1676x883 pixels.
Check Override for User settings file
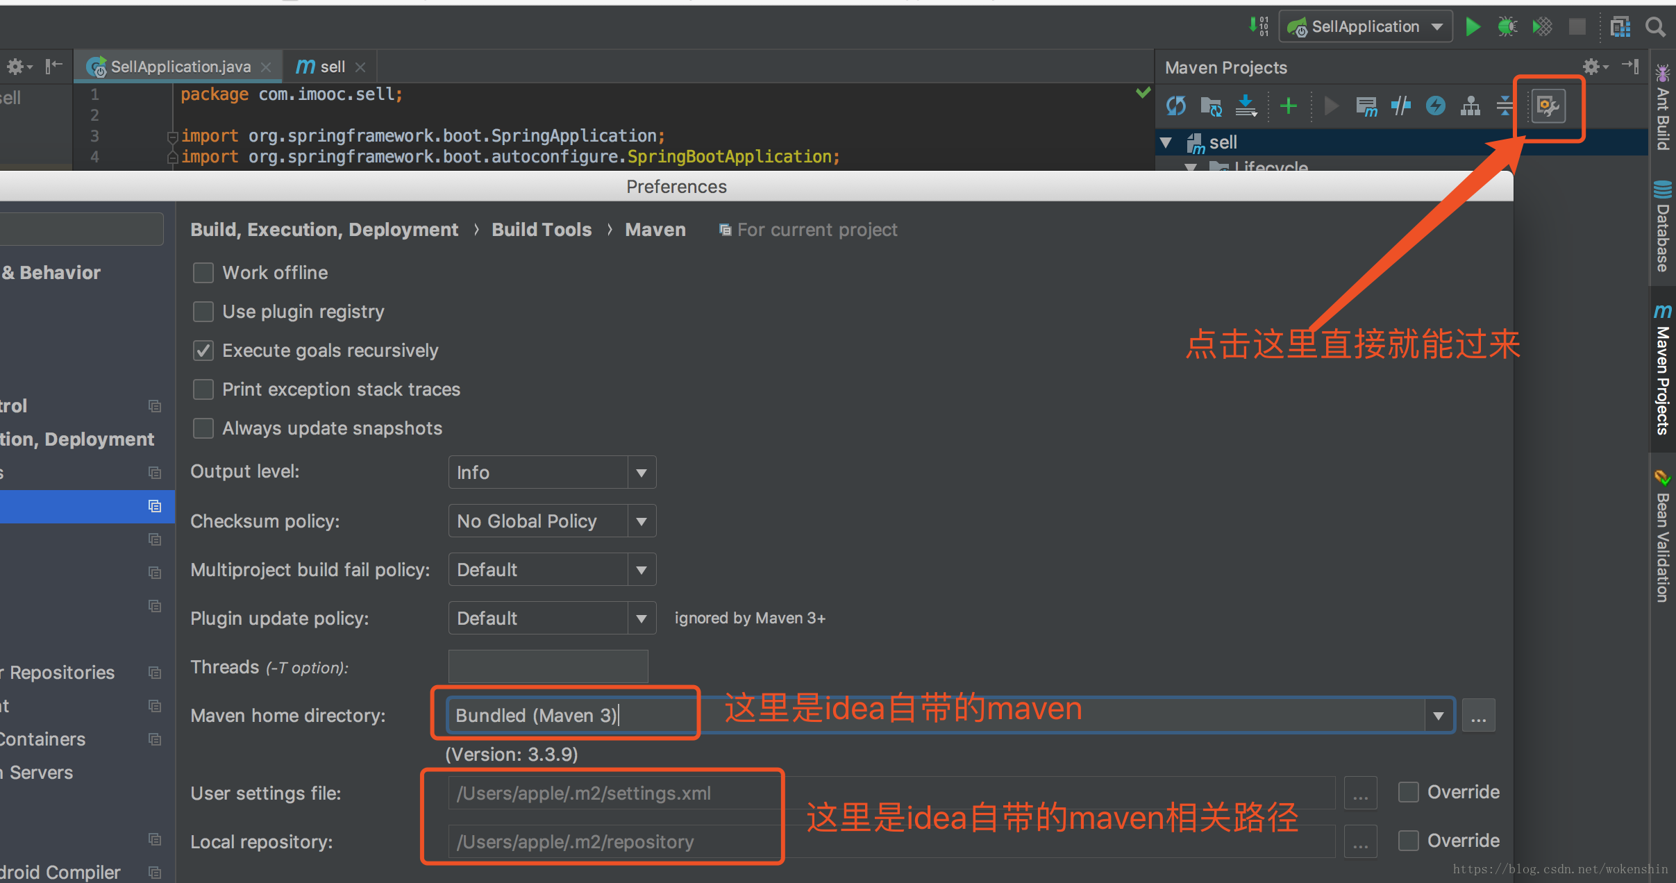[1408, 792]
